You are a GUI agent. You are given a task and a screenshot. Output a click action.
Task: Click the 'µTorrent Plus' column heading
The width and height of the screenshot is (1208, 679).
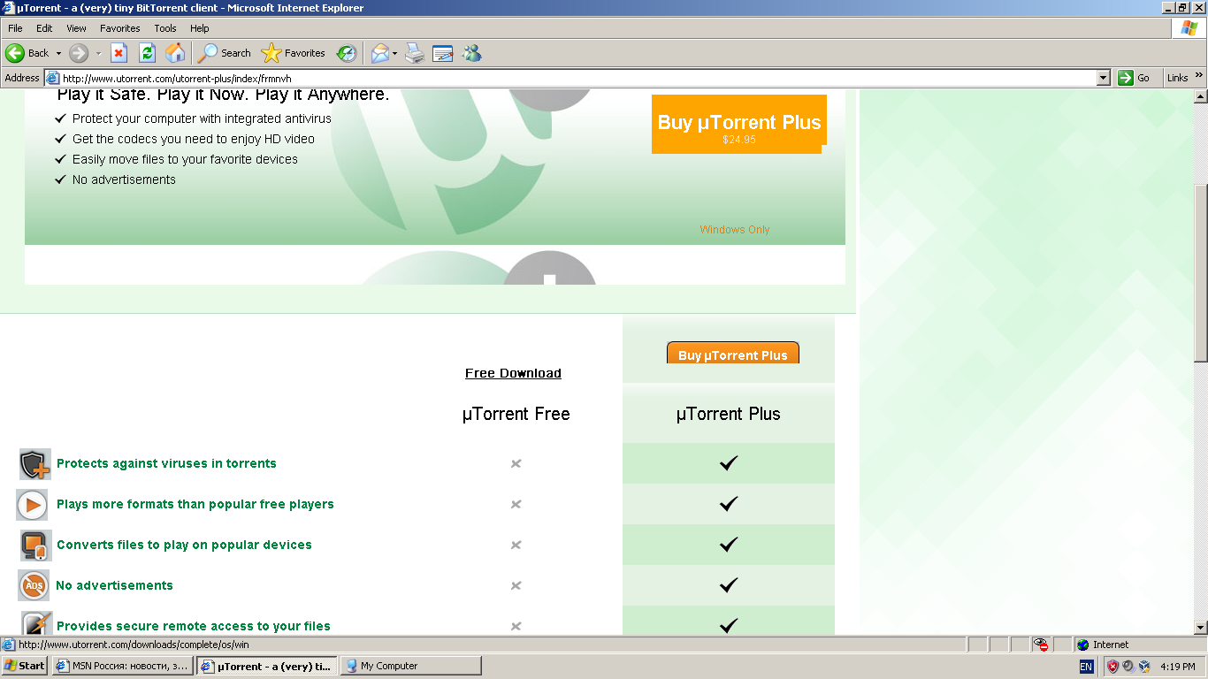coord(729,414)
